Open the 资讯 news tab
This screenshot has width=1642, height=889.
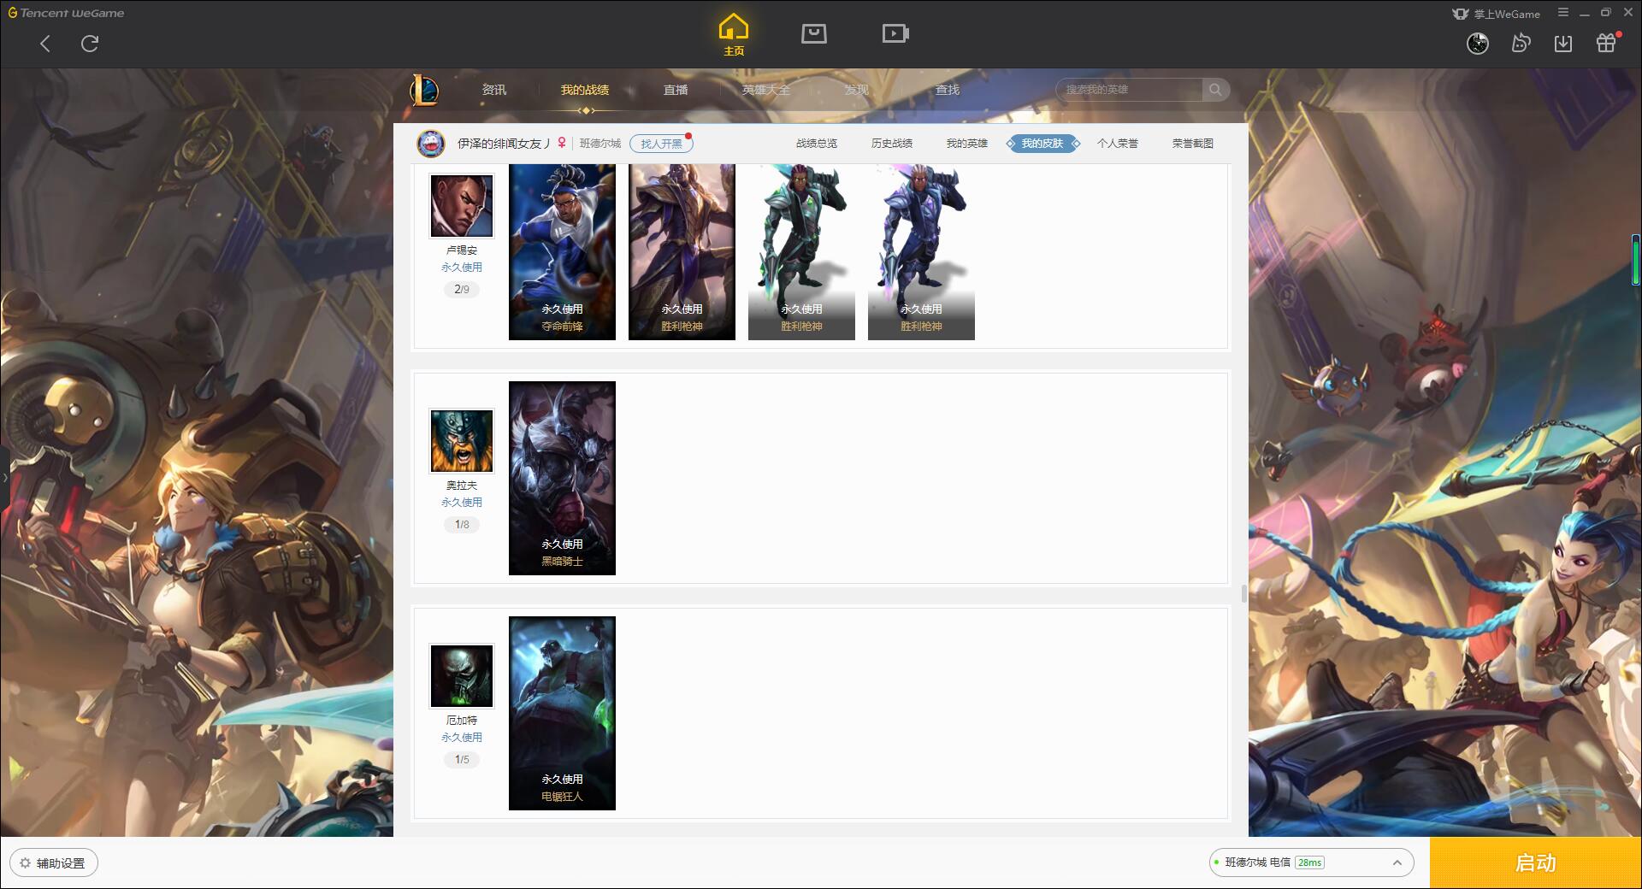pyautogui.click(x=494, y=90)
